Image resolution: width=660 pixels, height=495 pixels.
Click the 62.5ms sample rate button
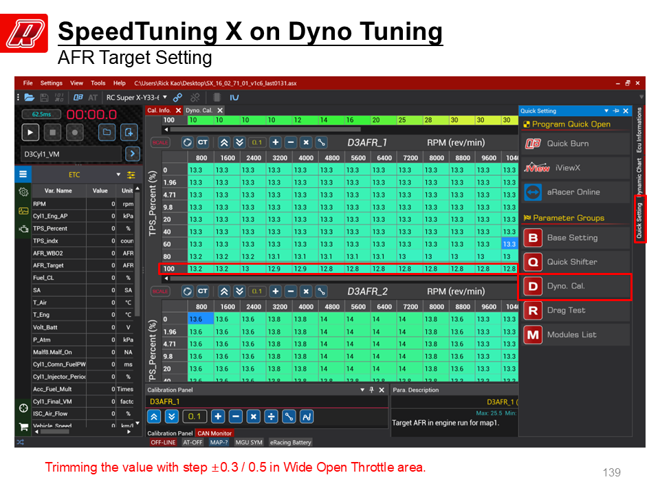pos(41,114)
